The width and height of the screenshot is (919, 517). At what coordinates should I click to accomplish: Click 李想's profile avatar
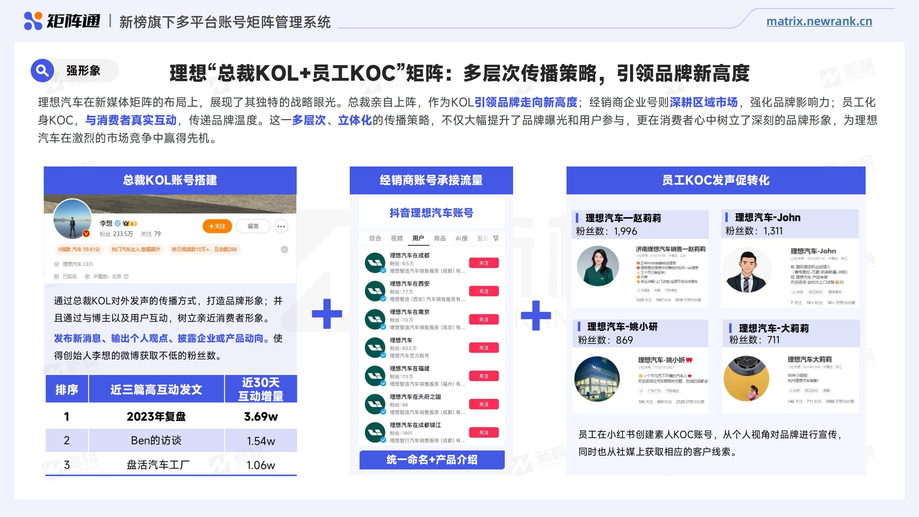tap(72, 219)
